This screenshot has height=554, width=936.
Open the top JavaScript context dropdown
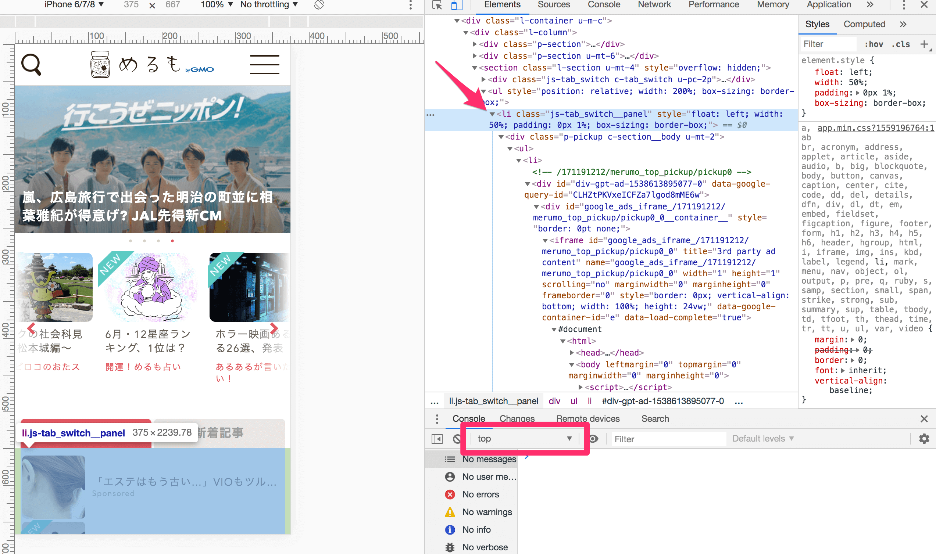[524, 439]
